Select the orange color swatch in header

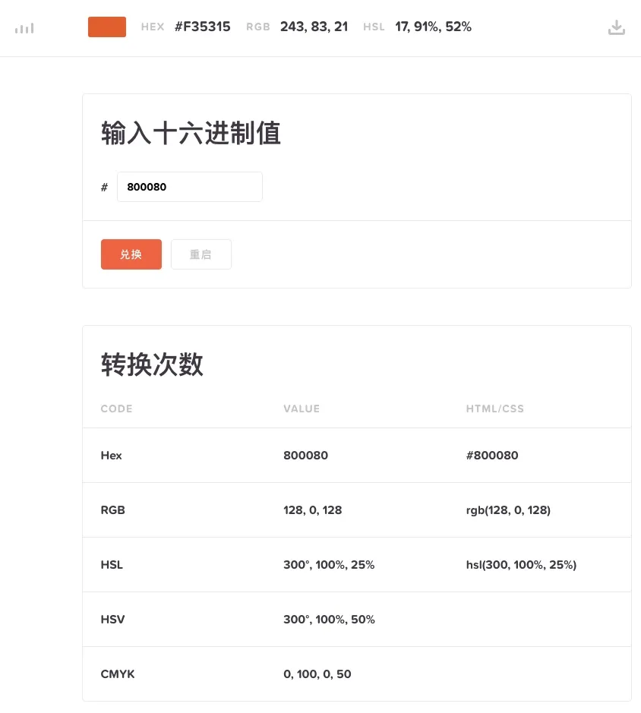point(107,27)
